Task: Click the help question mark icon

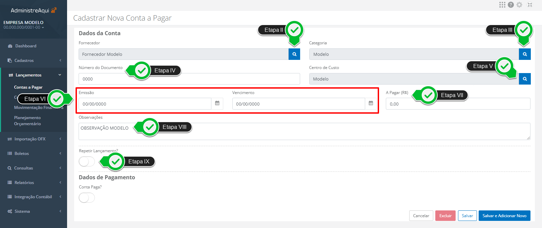Action: [511, 5]
